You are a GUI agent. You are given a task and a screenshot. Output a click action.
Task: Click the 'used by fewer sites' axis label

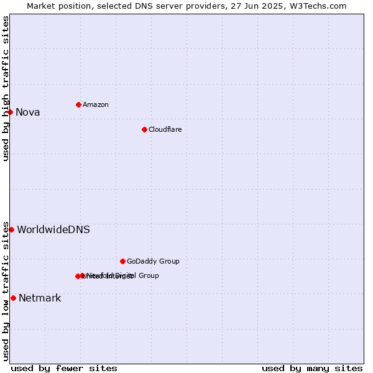coord(64,369)
